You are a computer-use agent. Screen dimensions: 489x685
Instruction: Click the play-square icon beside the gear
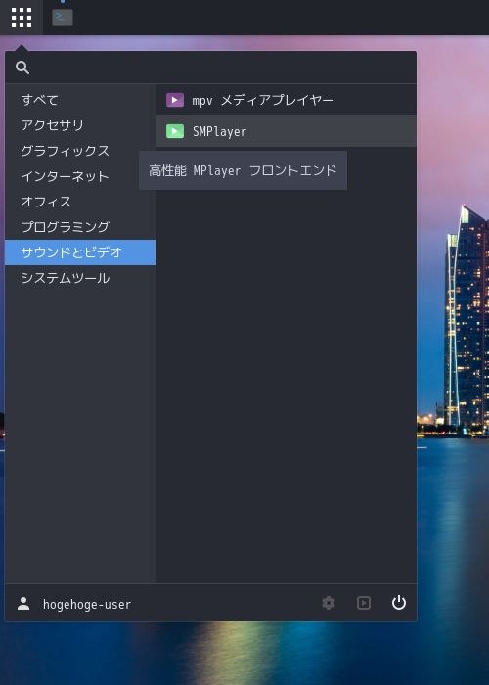[364, 603]
